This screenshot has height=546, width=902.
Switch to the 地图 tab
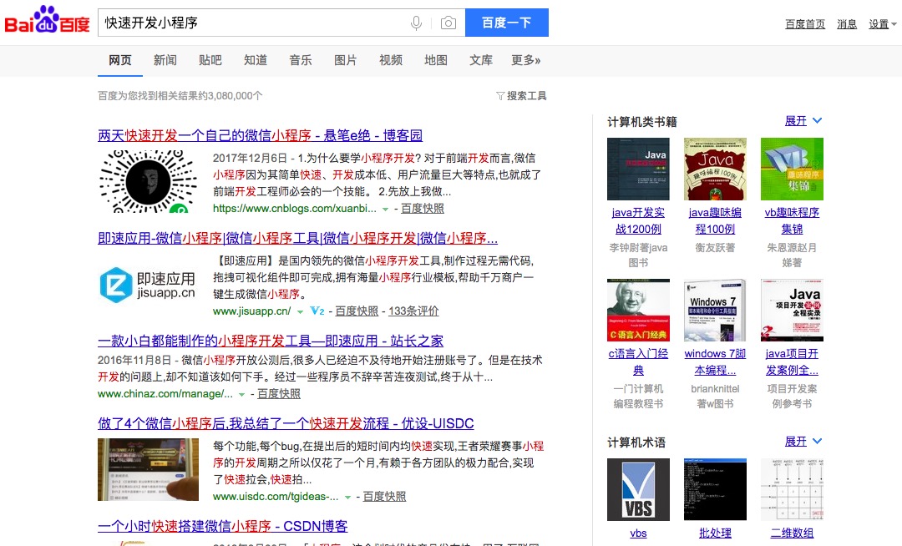point(435,60)
